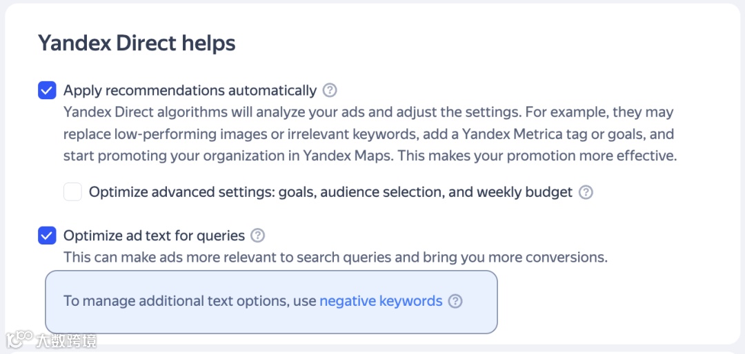Click the 'Yandex Direct helps' heading

point(137,43)
